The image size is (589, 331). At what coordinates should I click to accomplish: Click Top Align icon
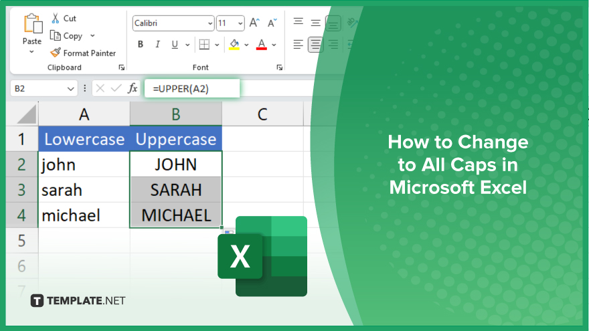[299, 22]
